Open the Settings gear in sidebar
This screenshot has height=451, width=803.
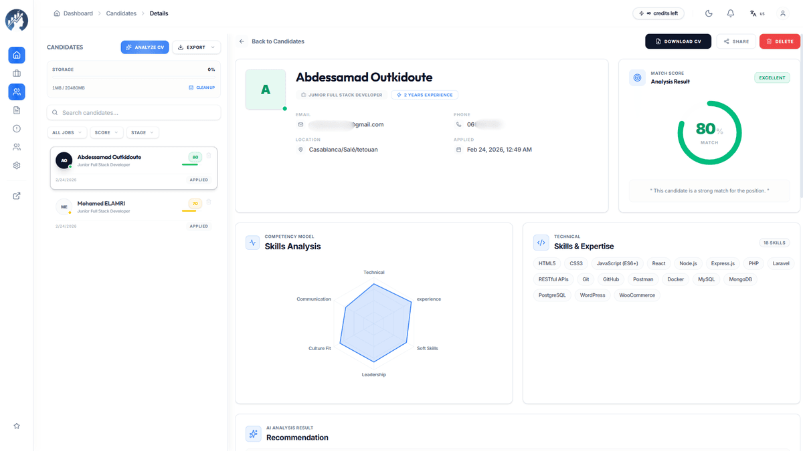(x=16, y=165)
